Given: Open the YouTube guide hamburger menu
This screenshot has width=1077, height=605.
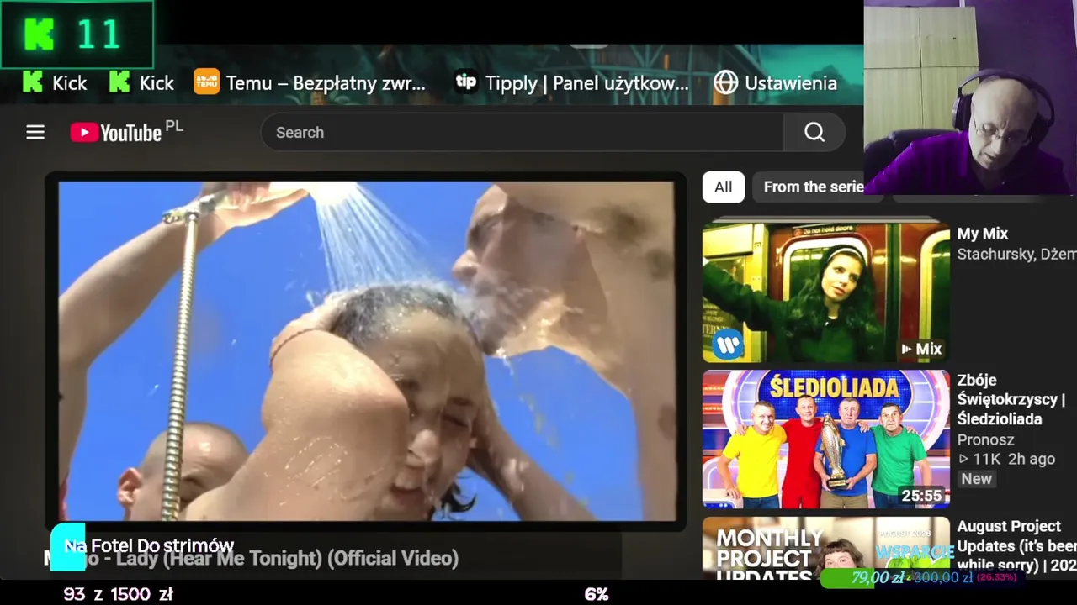Looking at the screenshot, I should [35, 132].
